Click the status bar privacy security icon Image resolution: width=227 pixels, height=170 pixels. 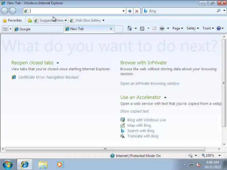click(190, 156)
